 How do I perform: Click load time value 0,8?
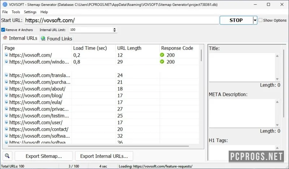77,62
